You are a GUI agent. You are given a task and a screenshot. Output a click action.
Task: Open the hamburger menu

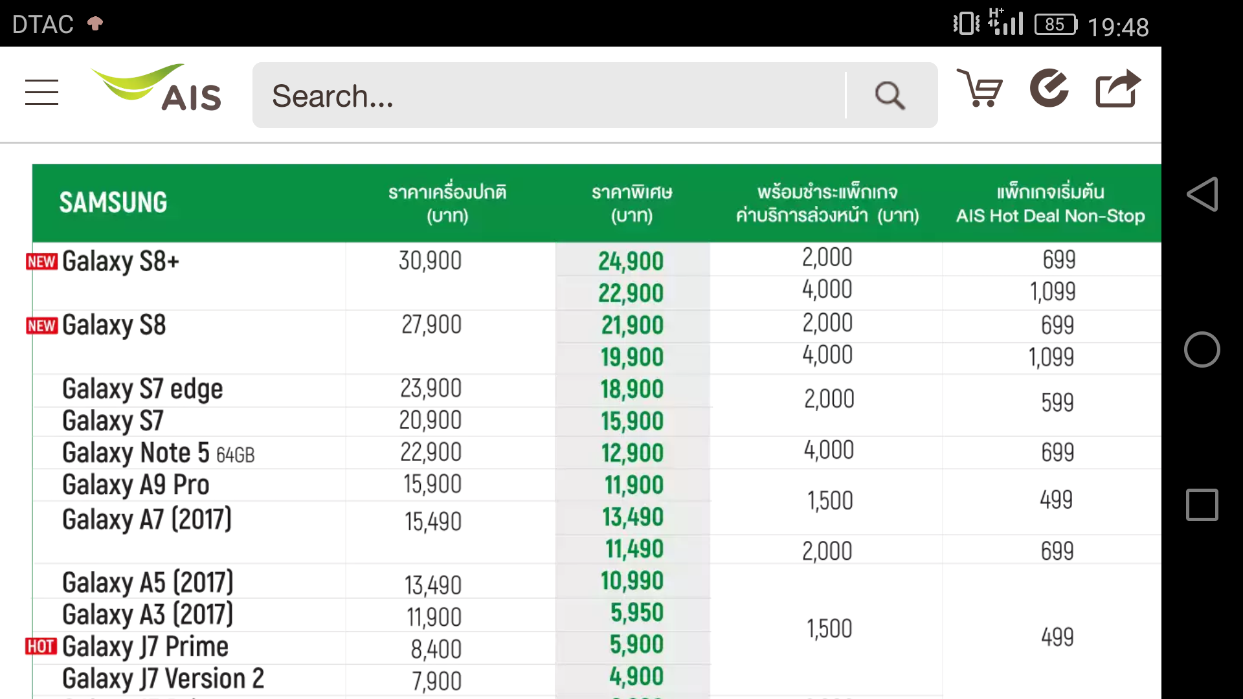(41, 92)
